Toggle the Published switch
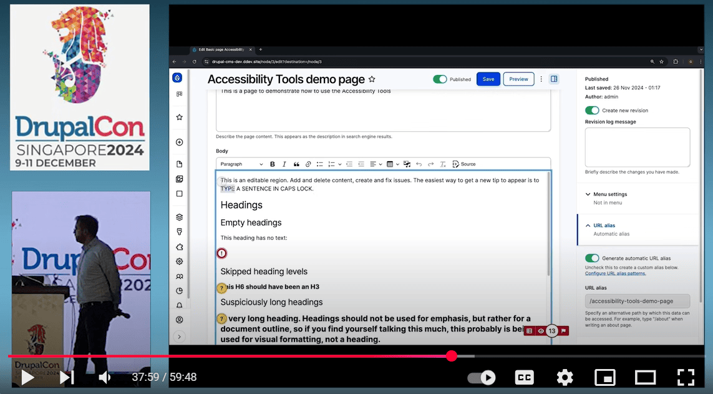 440,79
